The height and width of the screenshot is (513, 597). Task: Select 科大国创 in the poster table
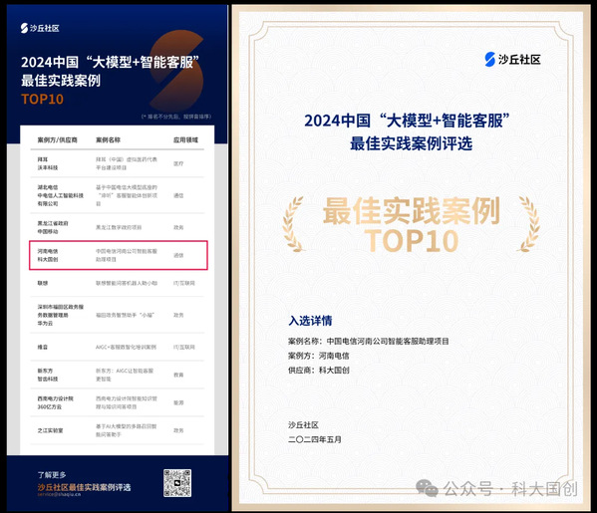pos(48,260)
